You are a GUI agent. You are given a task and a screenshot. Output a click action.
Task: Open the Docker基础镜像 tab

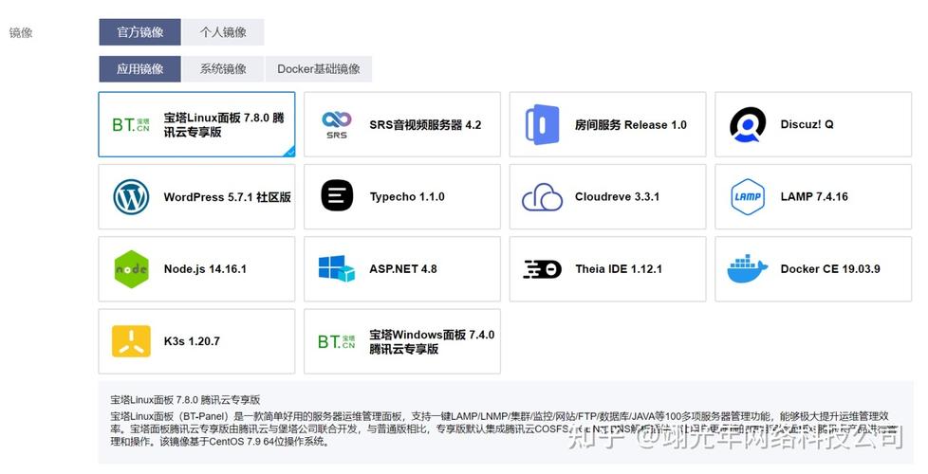319,68
